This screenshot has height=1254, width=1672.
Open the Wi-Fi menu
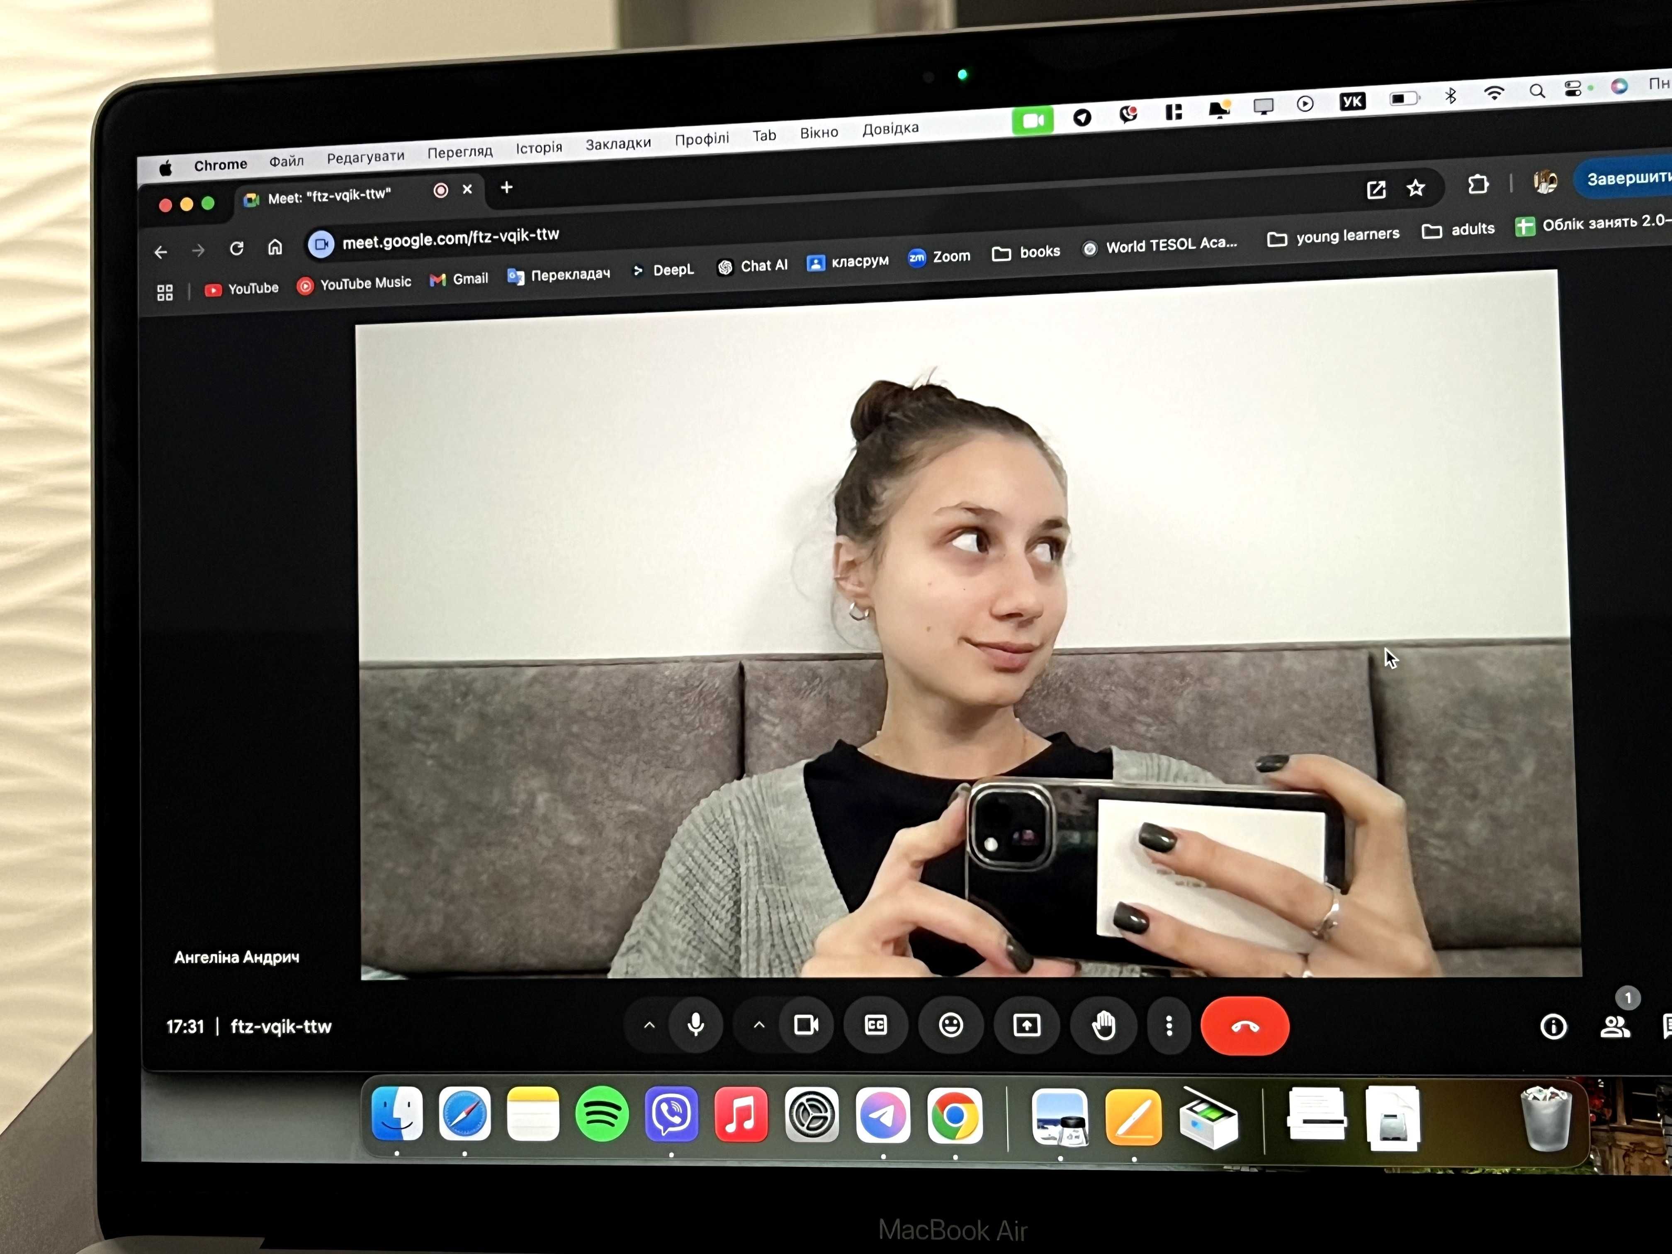point(1494,94)
